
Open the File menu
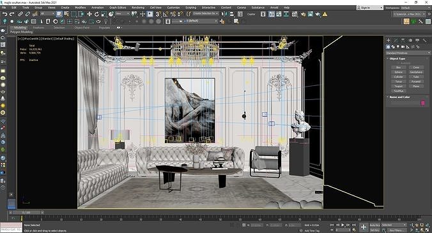(x=4, y=8)
